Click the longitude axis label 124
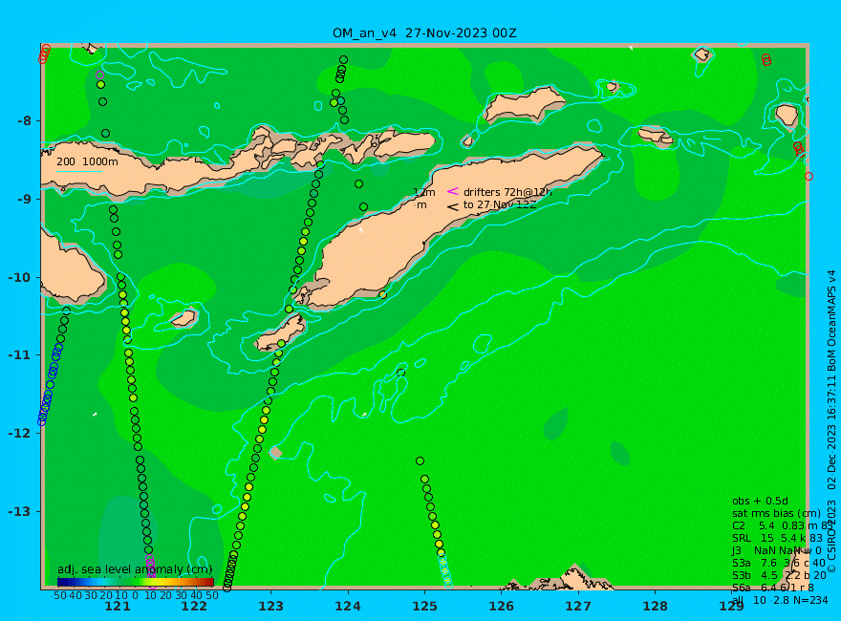Image resolution: width=841 pixels, height=621 pixels. click(x=348, y=606)
